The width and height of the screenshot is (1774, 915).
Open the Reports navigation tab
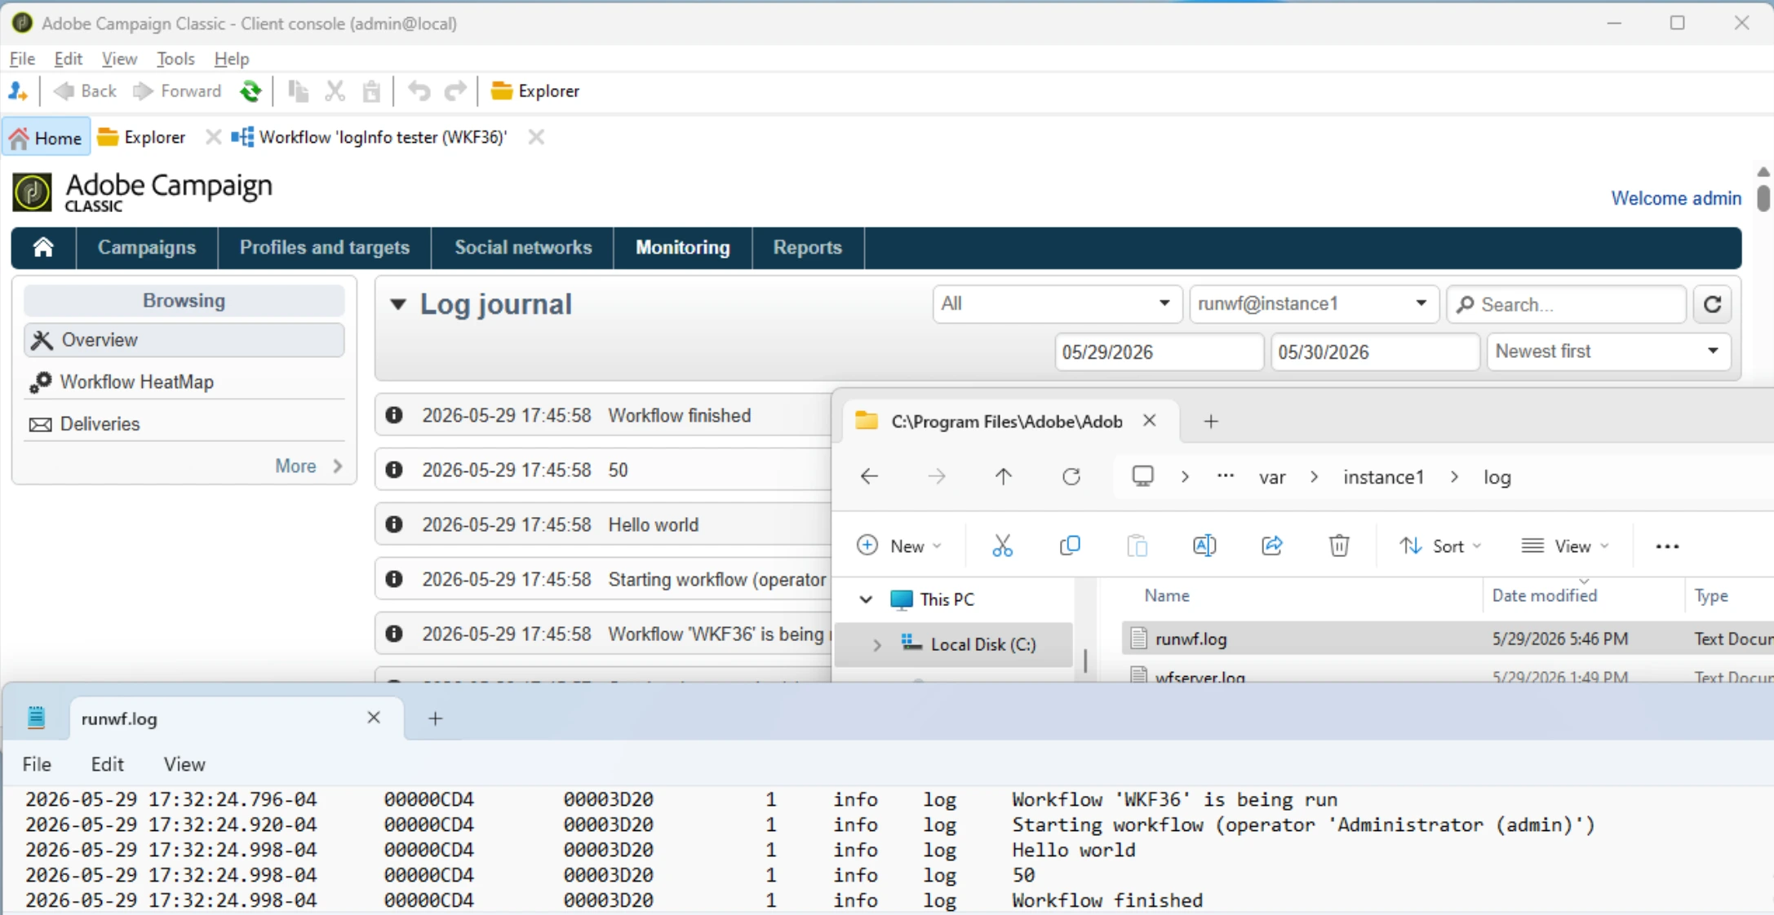tap(807, 248)
